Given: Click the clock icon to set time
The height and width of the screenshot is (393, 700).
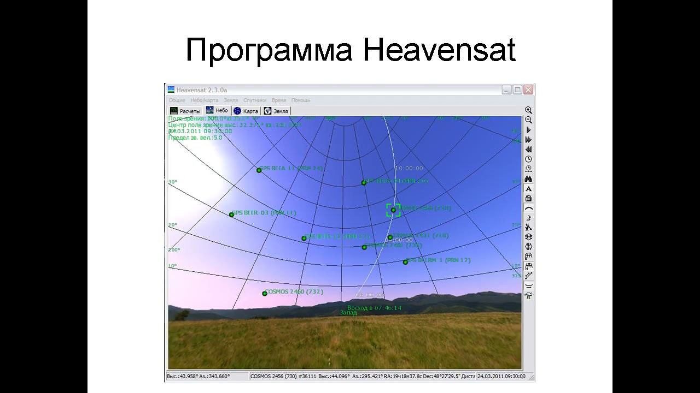Looking at the screenshot, I should click(x=528, y=159).
